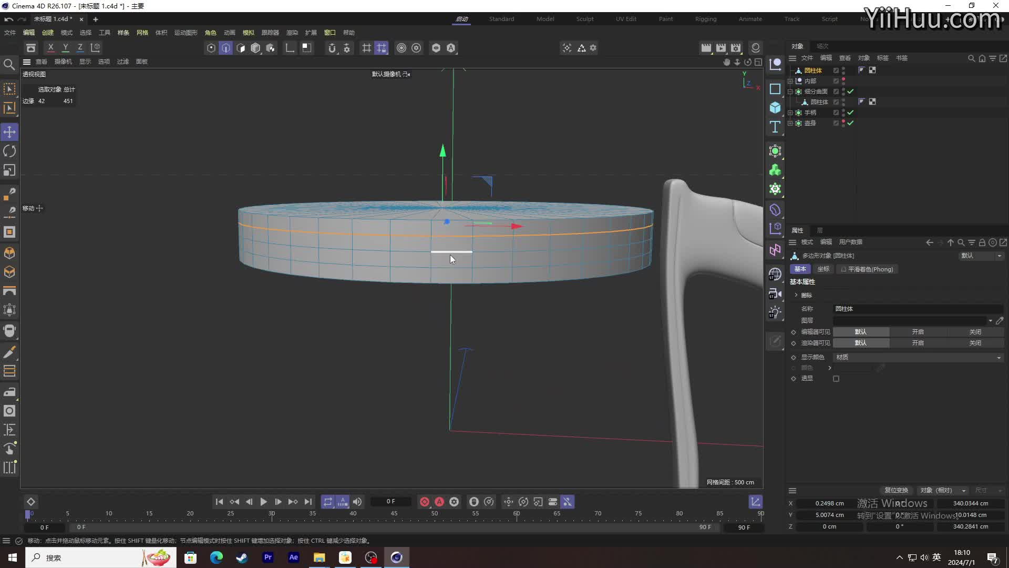1009x568 pixels.
Task: Expand the 壶身 object
Action: point(790,123)
